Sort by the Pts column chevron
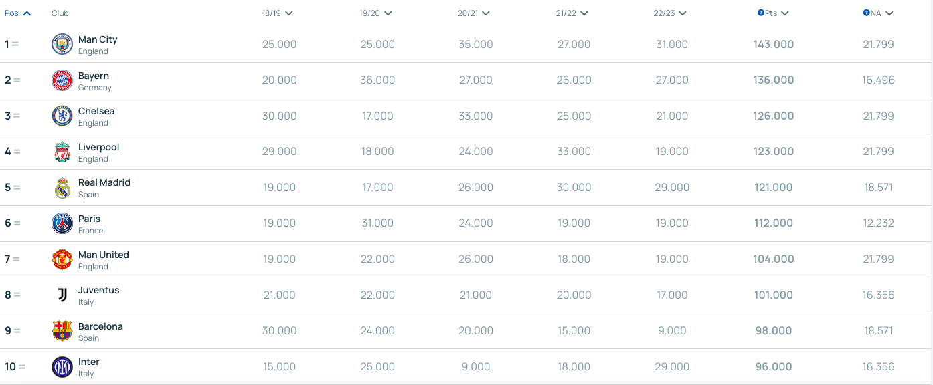 (784, 13)
